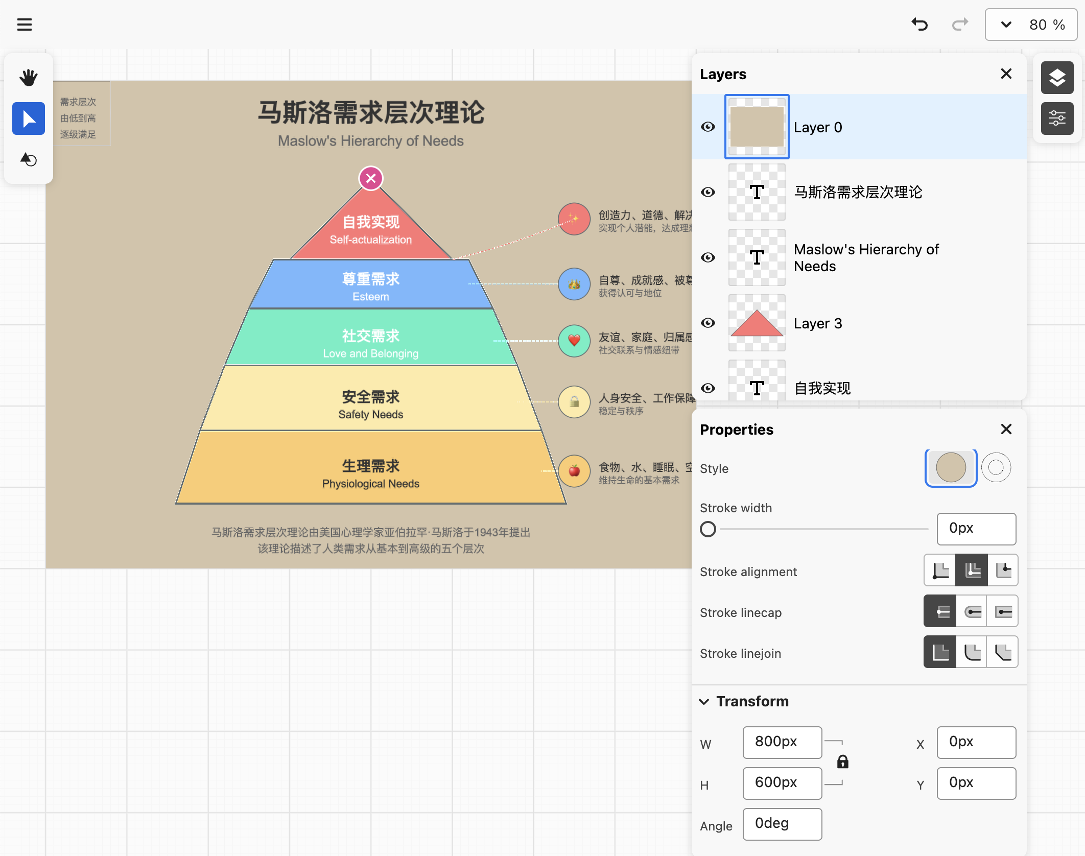Select the Hand pan tool
Screen dimensions: 1085x856
[x=29, y=78]
